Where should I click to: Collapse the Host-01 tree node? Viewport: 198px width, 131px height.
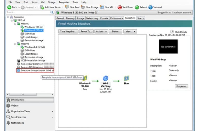click(x=15, y=24)
